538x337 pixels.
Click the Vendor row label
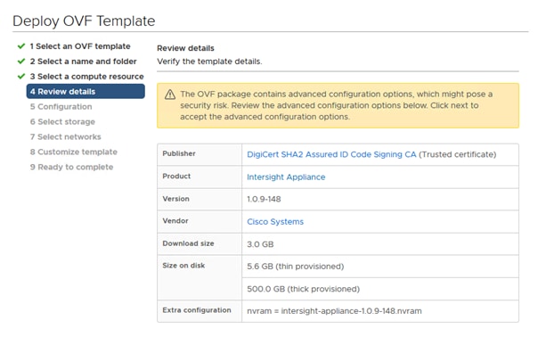click(x=175, y=220)
